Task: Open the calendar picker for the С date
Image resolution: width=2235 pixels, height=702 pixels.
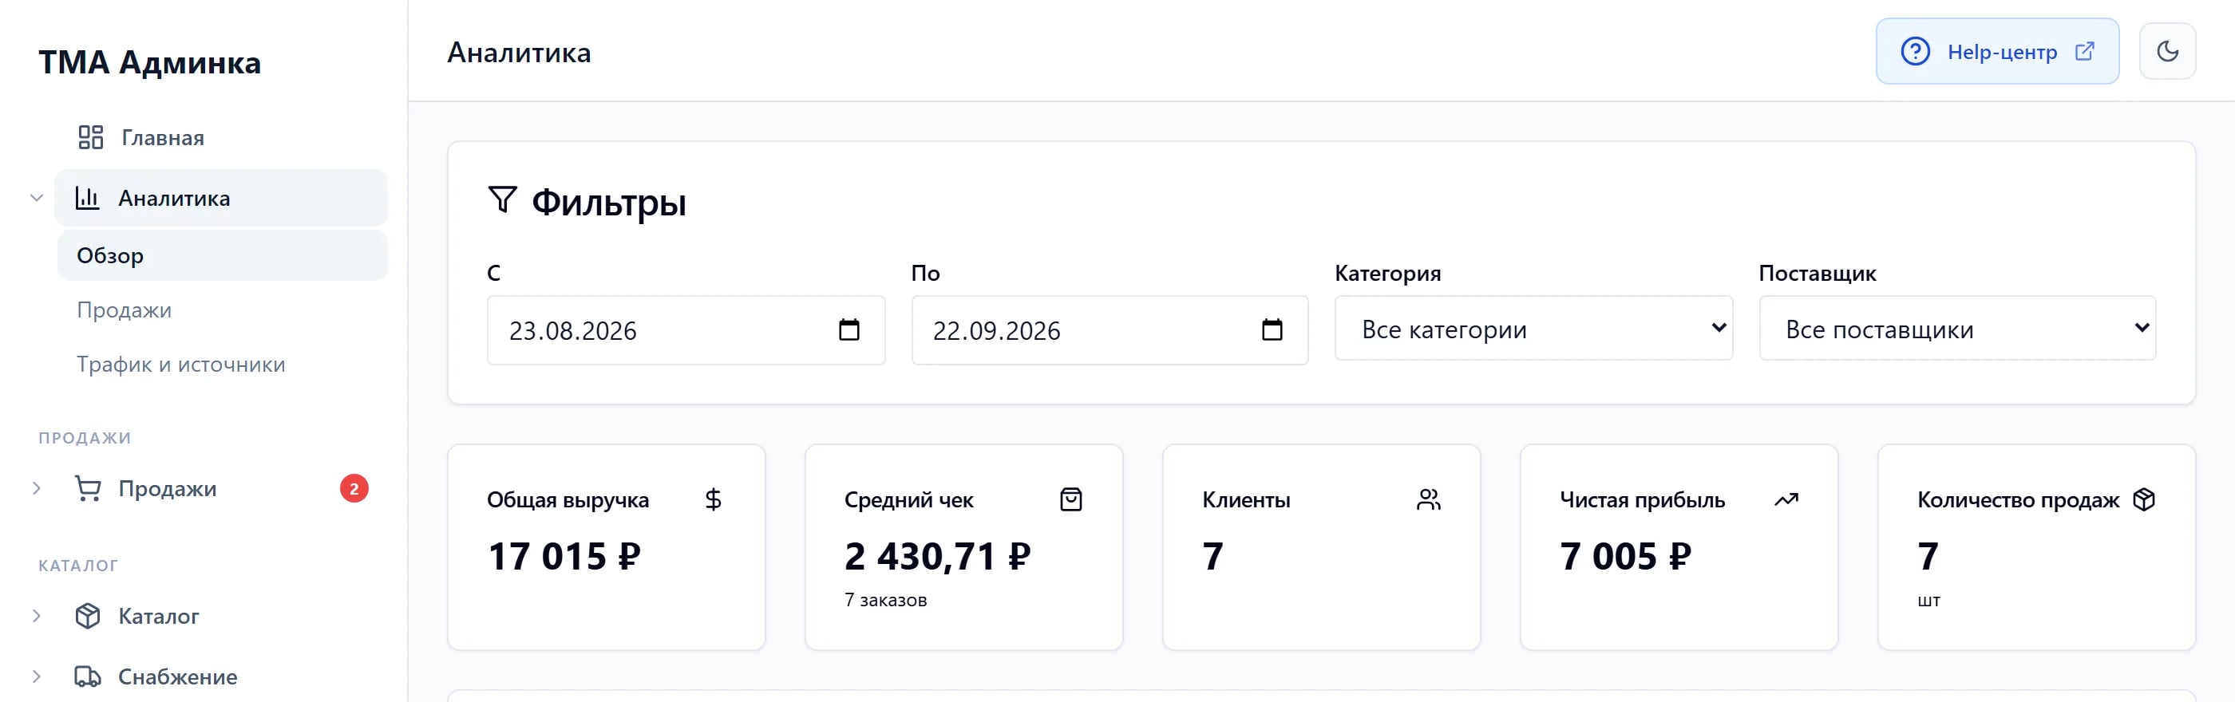Action: 849,329
